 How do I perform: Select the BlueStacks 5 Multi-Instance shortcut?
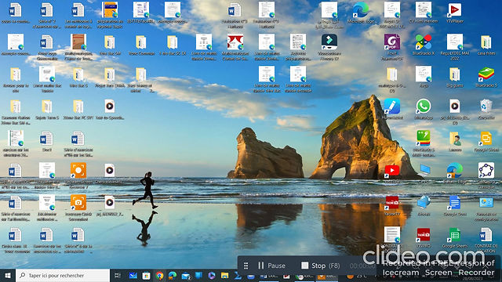424,143
